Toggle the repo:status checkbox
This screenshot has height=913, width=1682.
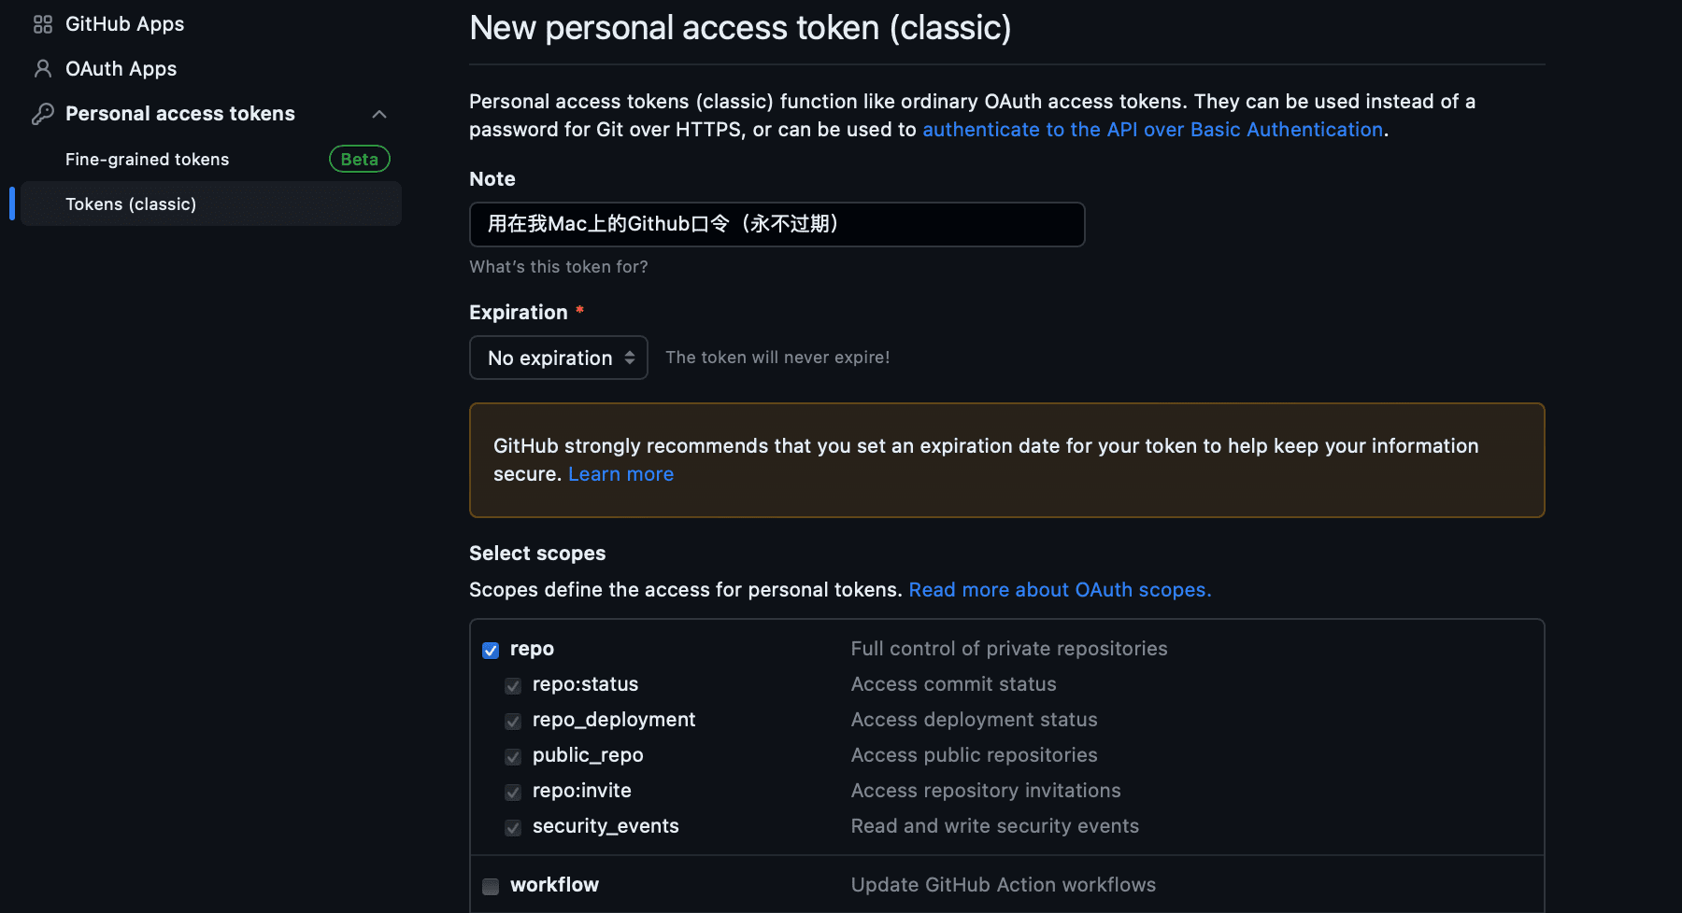tap(513, 686)
